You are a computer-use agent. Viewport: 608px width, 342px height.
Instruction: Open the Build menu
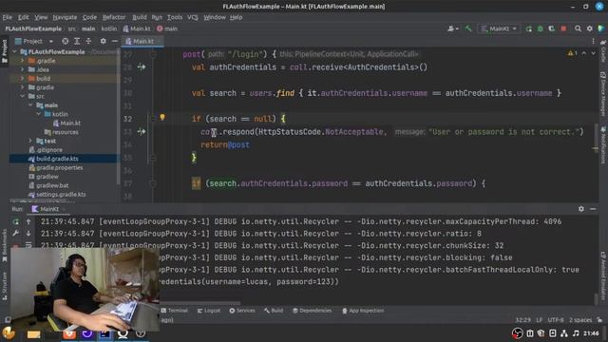click(x=140, y=17)
